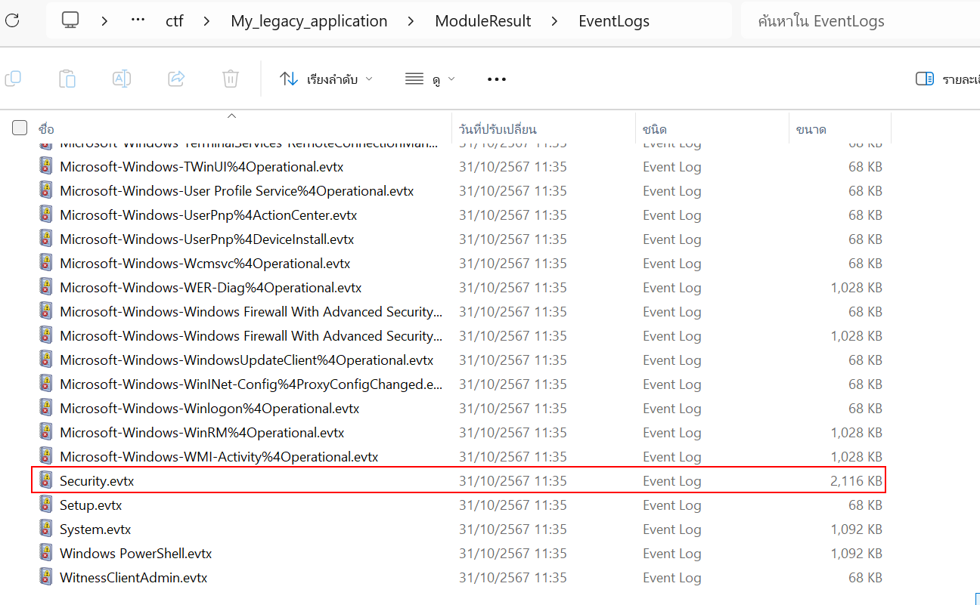Click the details pane icon
The height and width of the screenshot is (605, 980).
(x=924, y=79)
